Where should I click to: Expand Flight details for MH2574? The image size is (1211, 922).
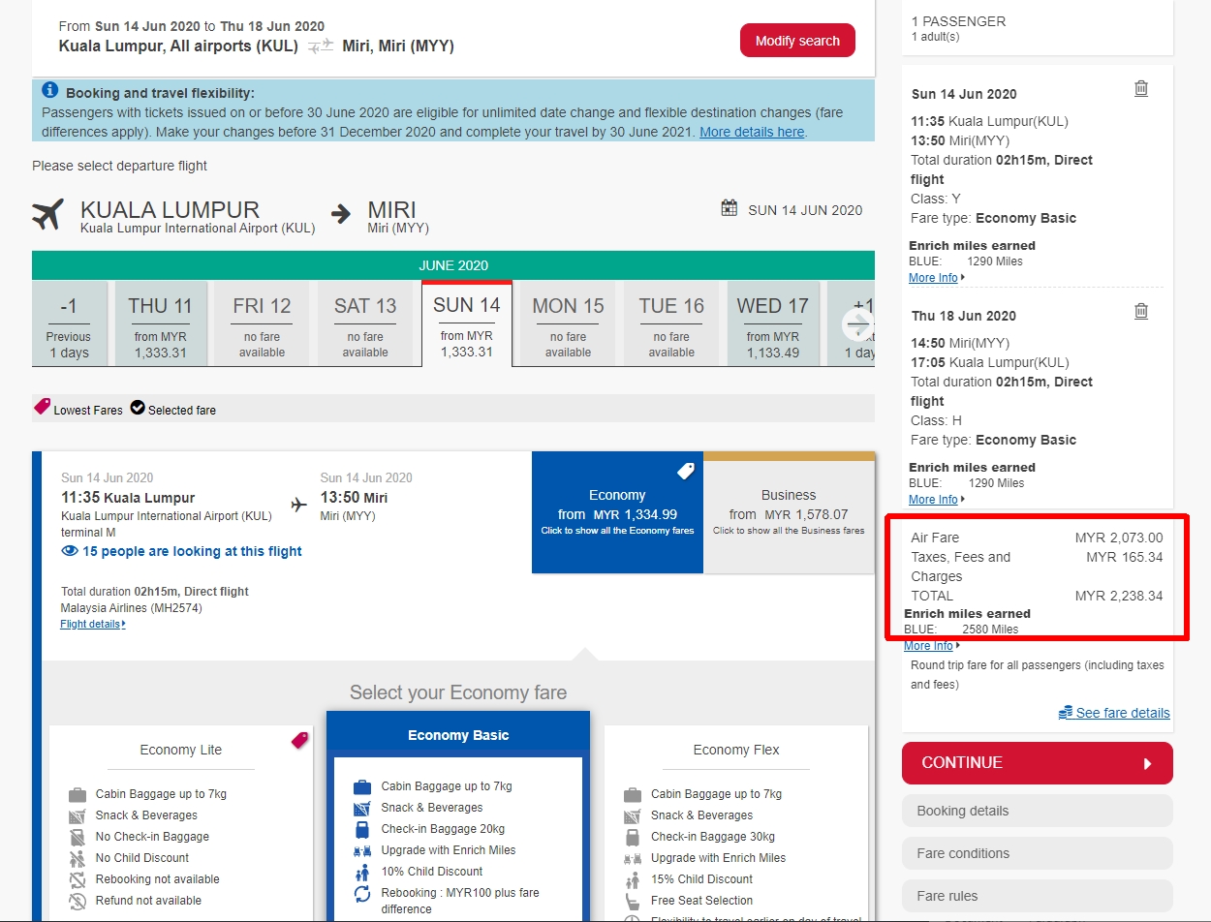coord(92,625)
